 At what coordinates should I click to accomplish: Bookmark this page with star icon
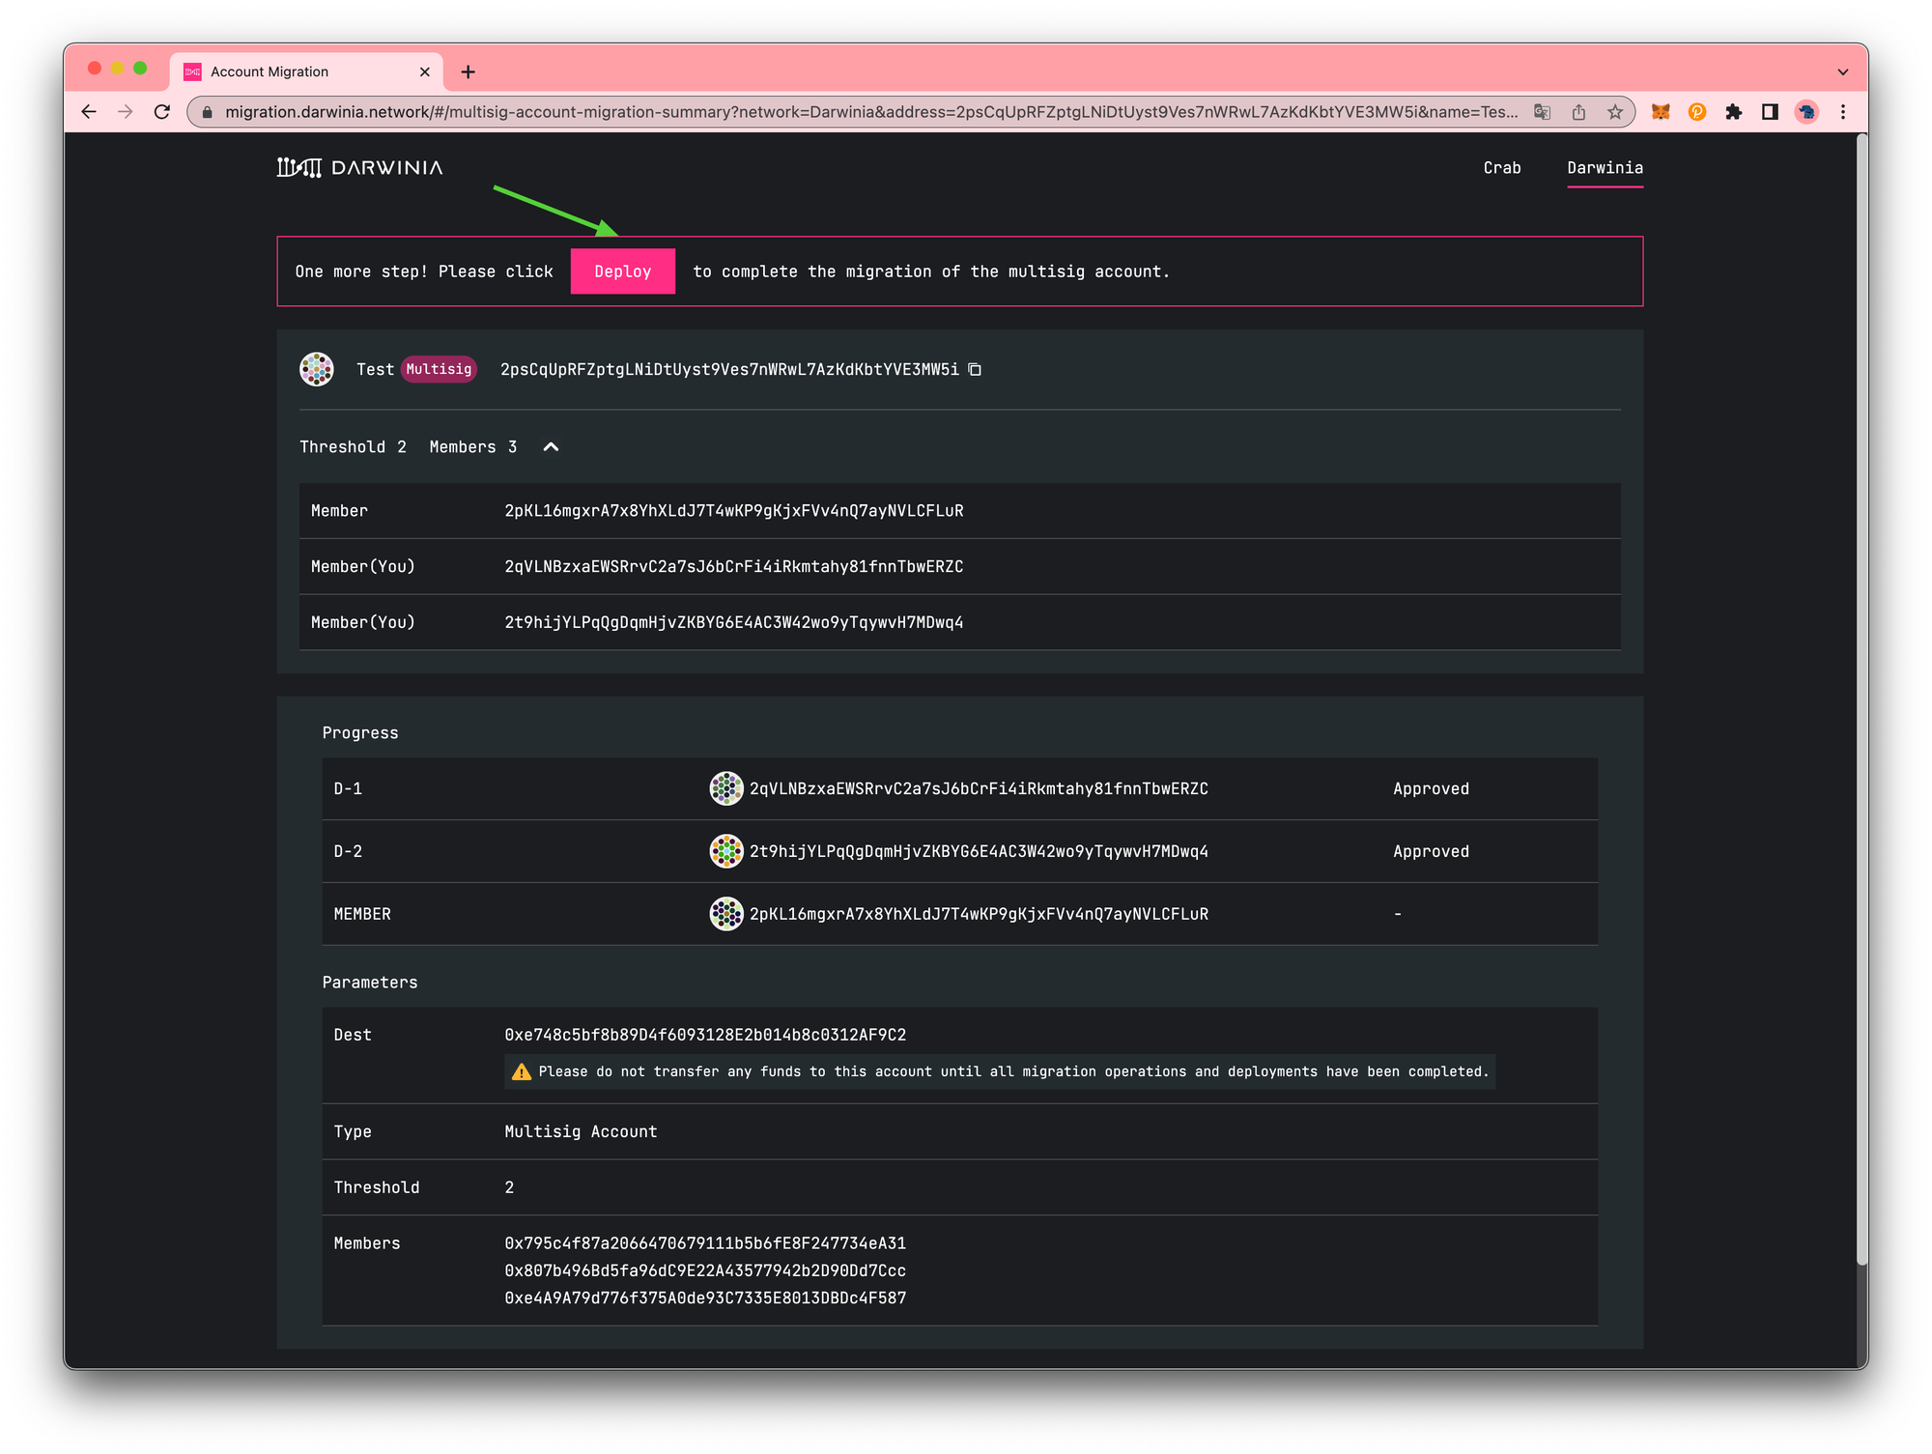click(1615, 112)
